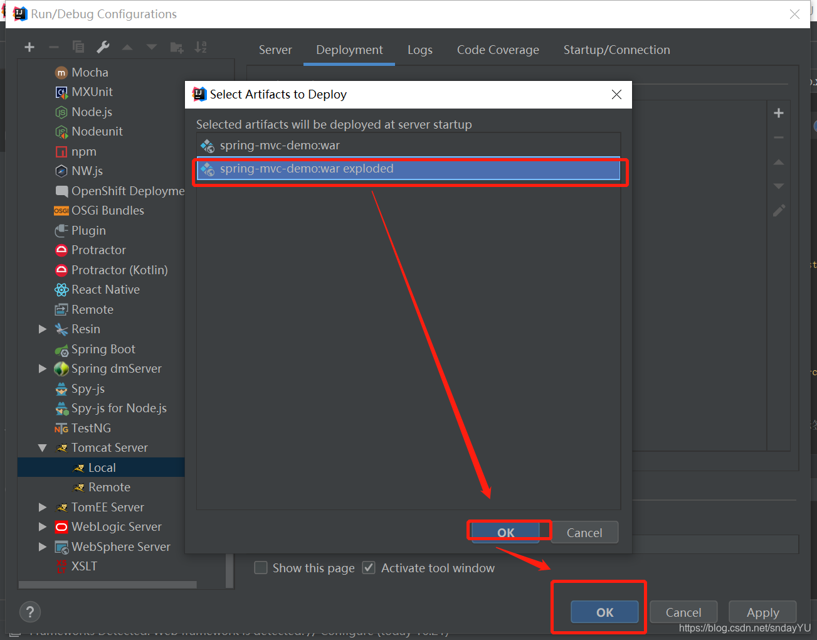Click the add new configuration plus icon

pyautogui.click(x=29, y=47)
